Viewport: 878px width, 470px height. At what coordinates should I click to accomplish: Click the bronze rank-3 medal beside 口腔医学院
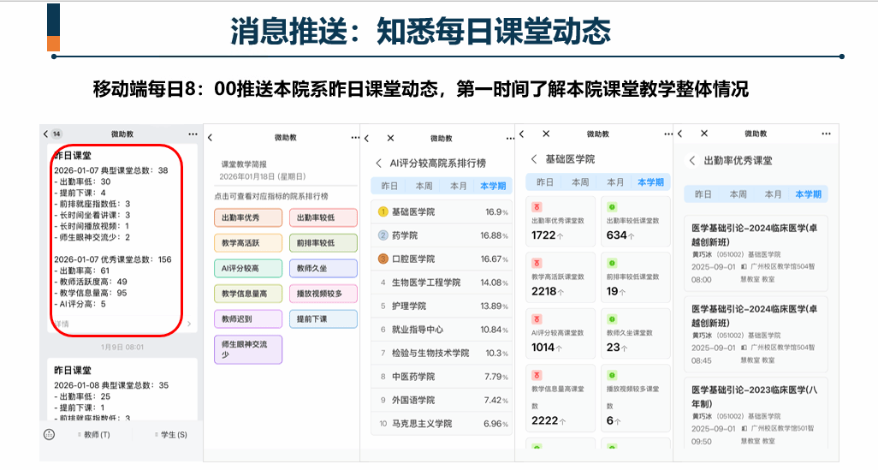pos(383,259)
